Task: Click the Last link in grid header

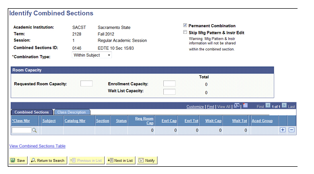Action: pos(291,107)
